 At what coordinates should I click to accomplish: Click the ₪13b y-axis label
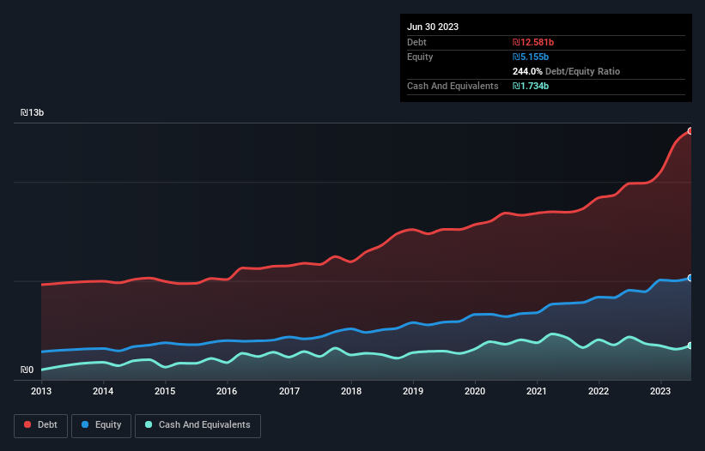[32, 112]
